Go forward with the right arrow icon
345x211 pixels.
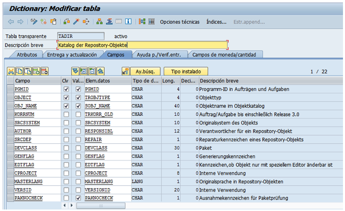(20, 22)
